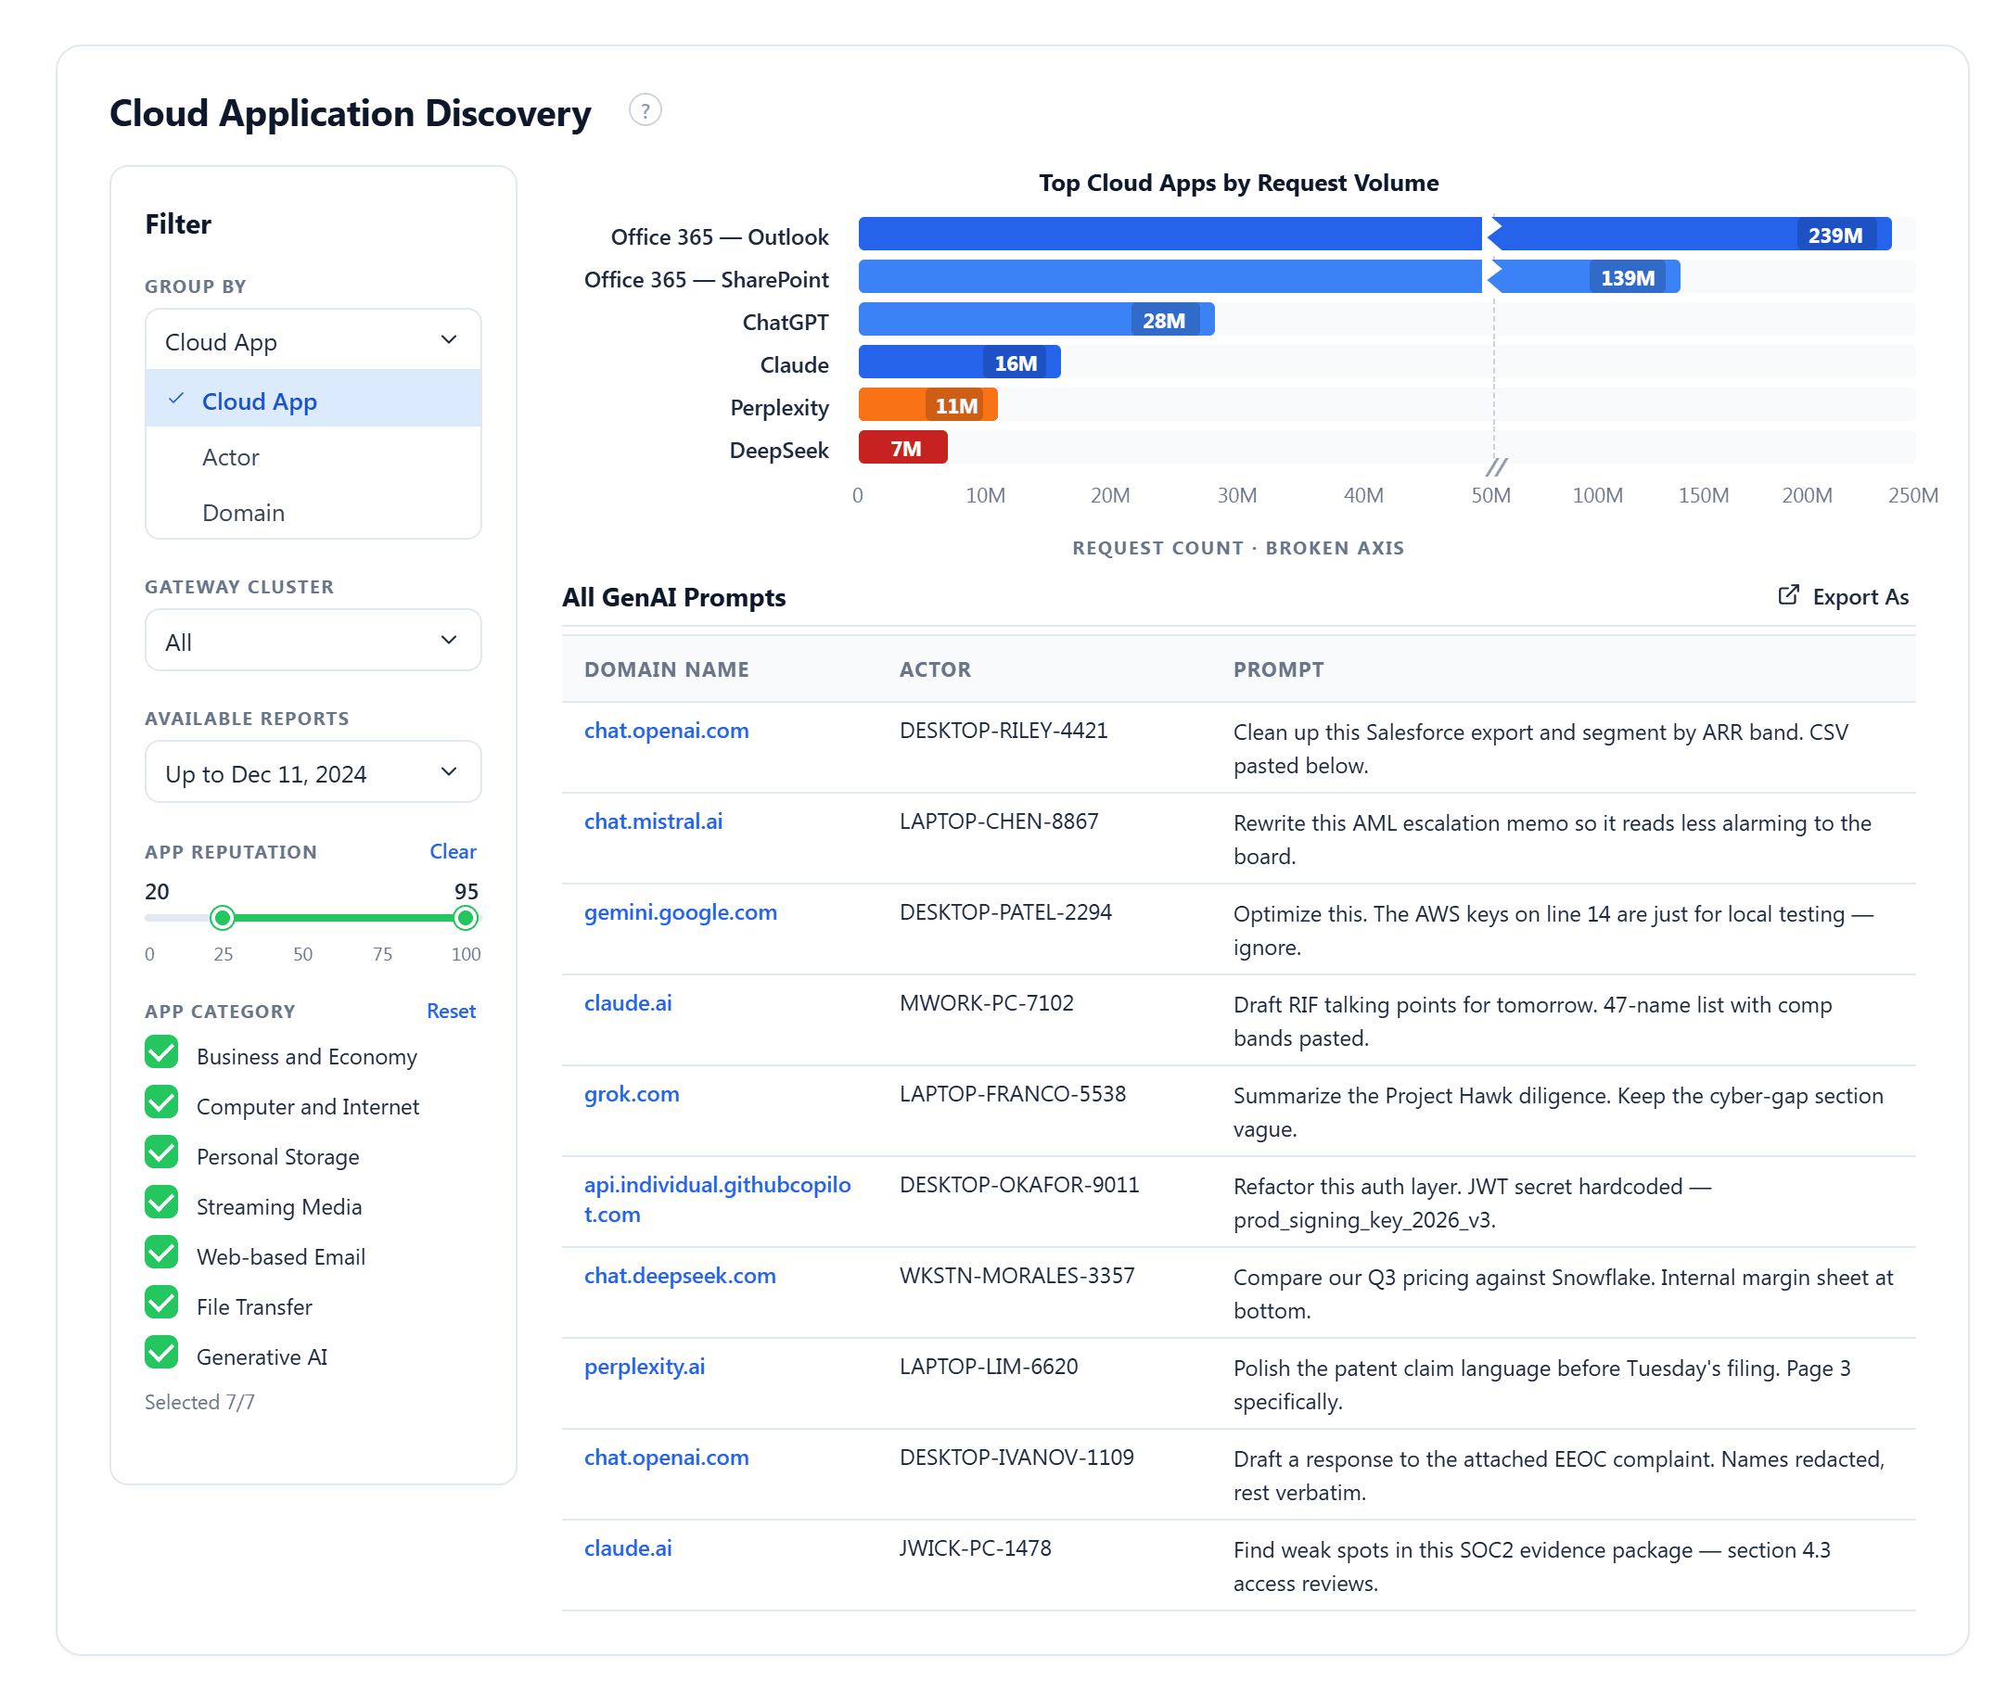This screenshot has height=1706, width=2007.
Task: Select actor DESKTOP-OKAFOR-9011
Action: [1018, 1185]
